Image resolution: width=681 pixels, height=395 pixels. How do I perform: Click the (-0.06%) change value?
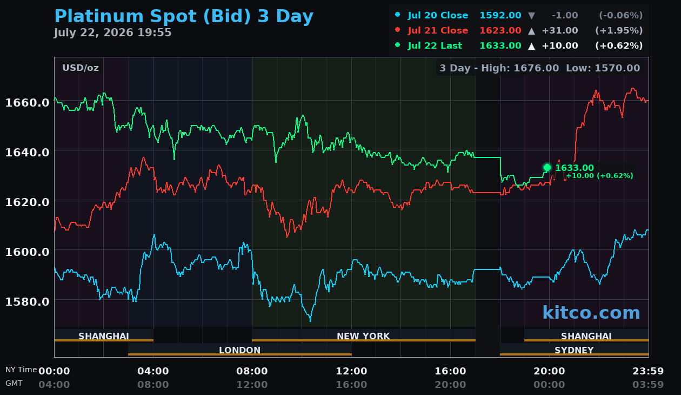point(621,16)
